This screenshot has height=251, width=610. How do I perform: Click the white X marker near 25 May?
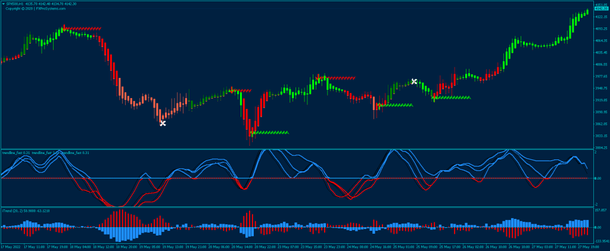coord(414,81)
